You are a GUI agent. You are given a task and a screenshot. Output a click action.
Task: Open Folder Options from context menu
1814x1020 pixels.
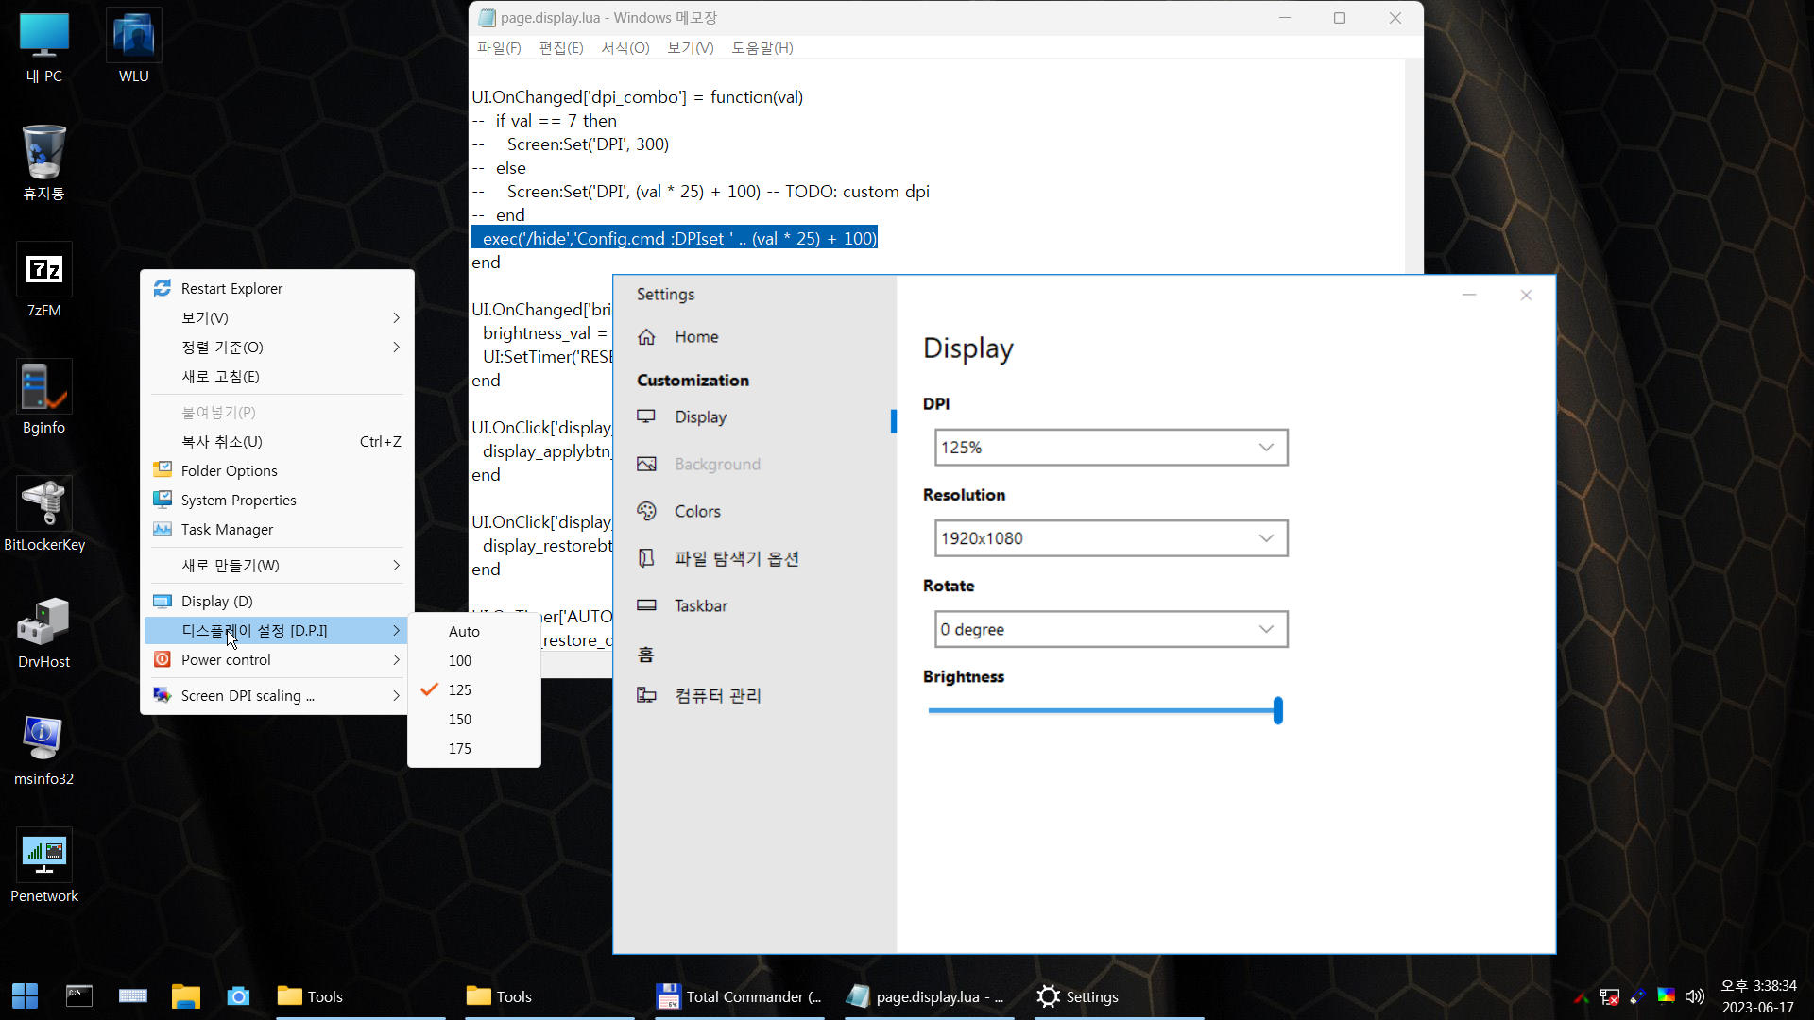coord(277,470)
